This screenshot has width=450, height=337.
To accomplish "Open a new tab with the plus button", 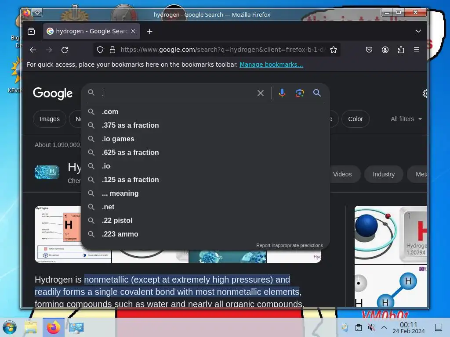I will (x=149, y=32).
